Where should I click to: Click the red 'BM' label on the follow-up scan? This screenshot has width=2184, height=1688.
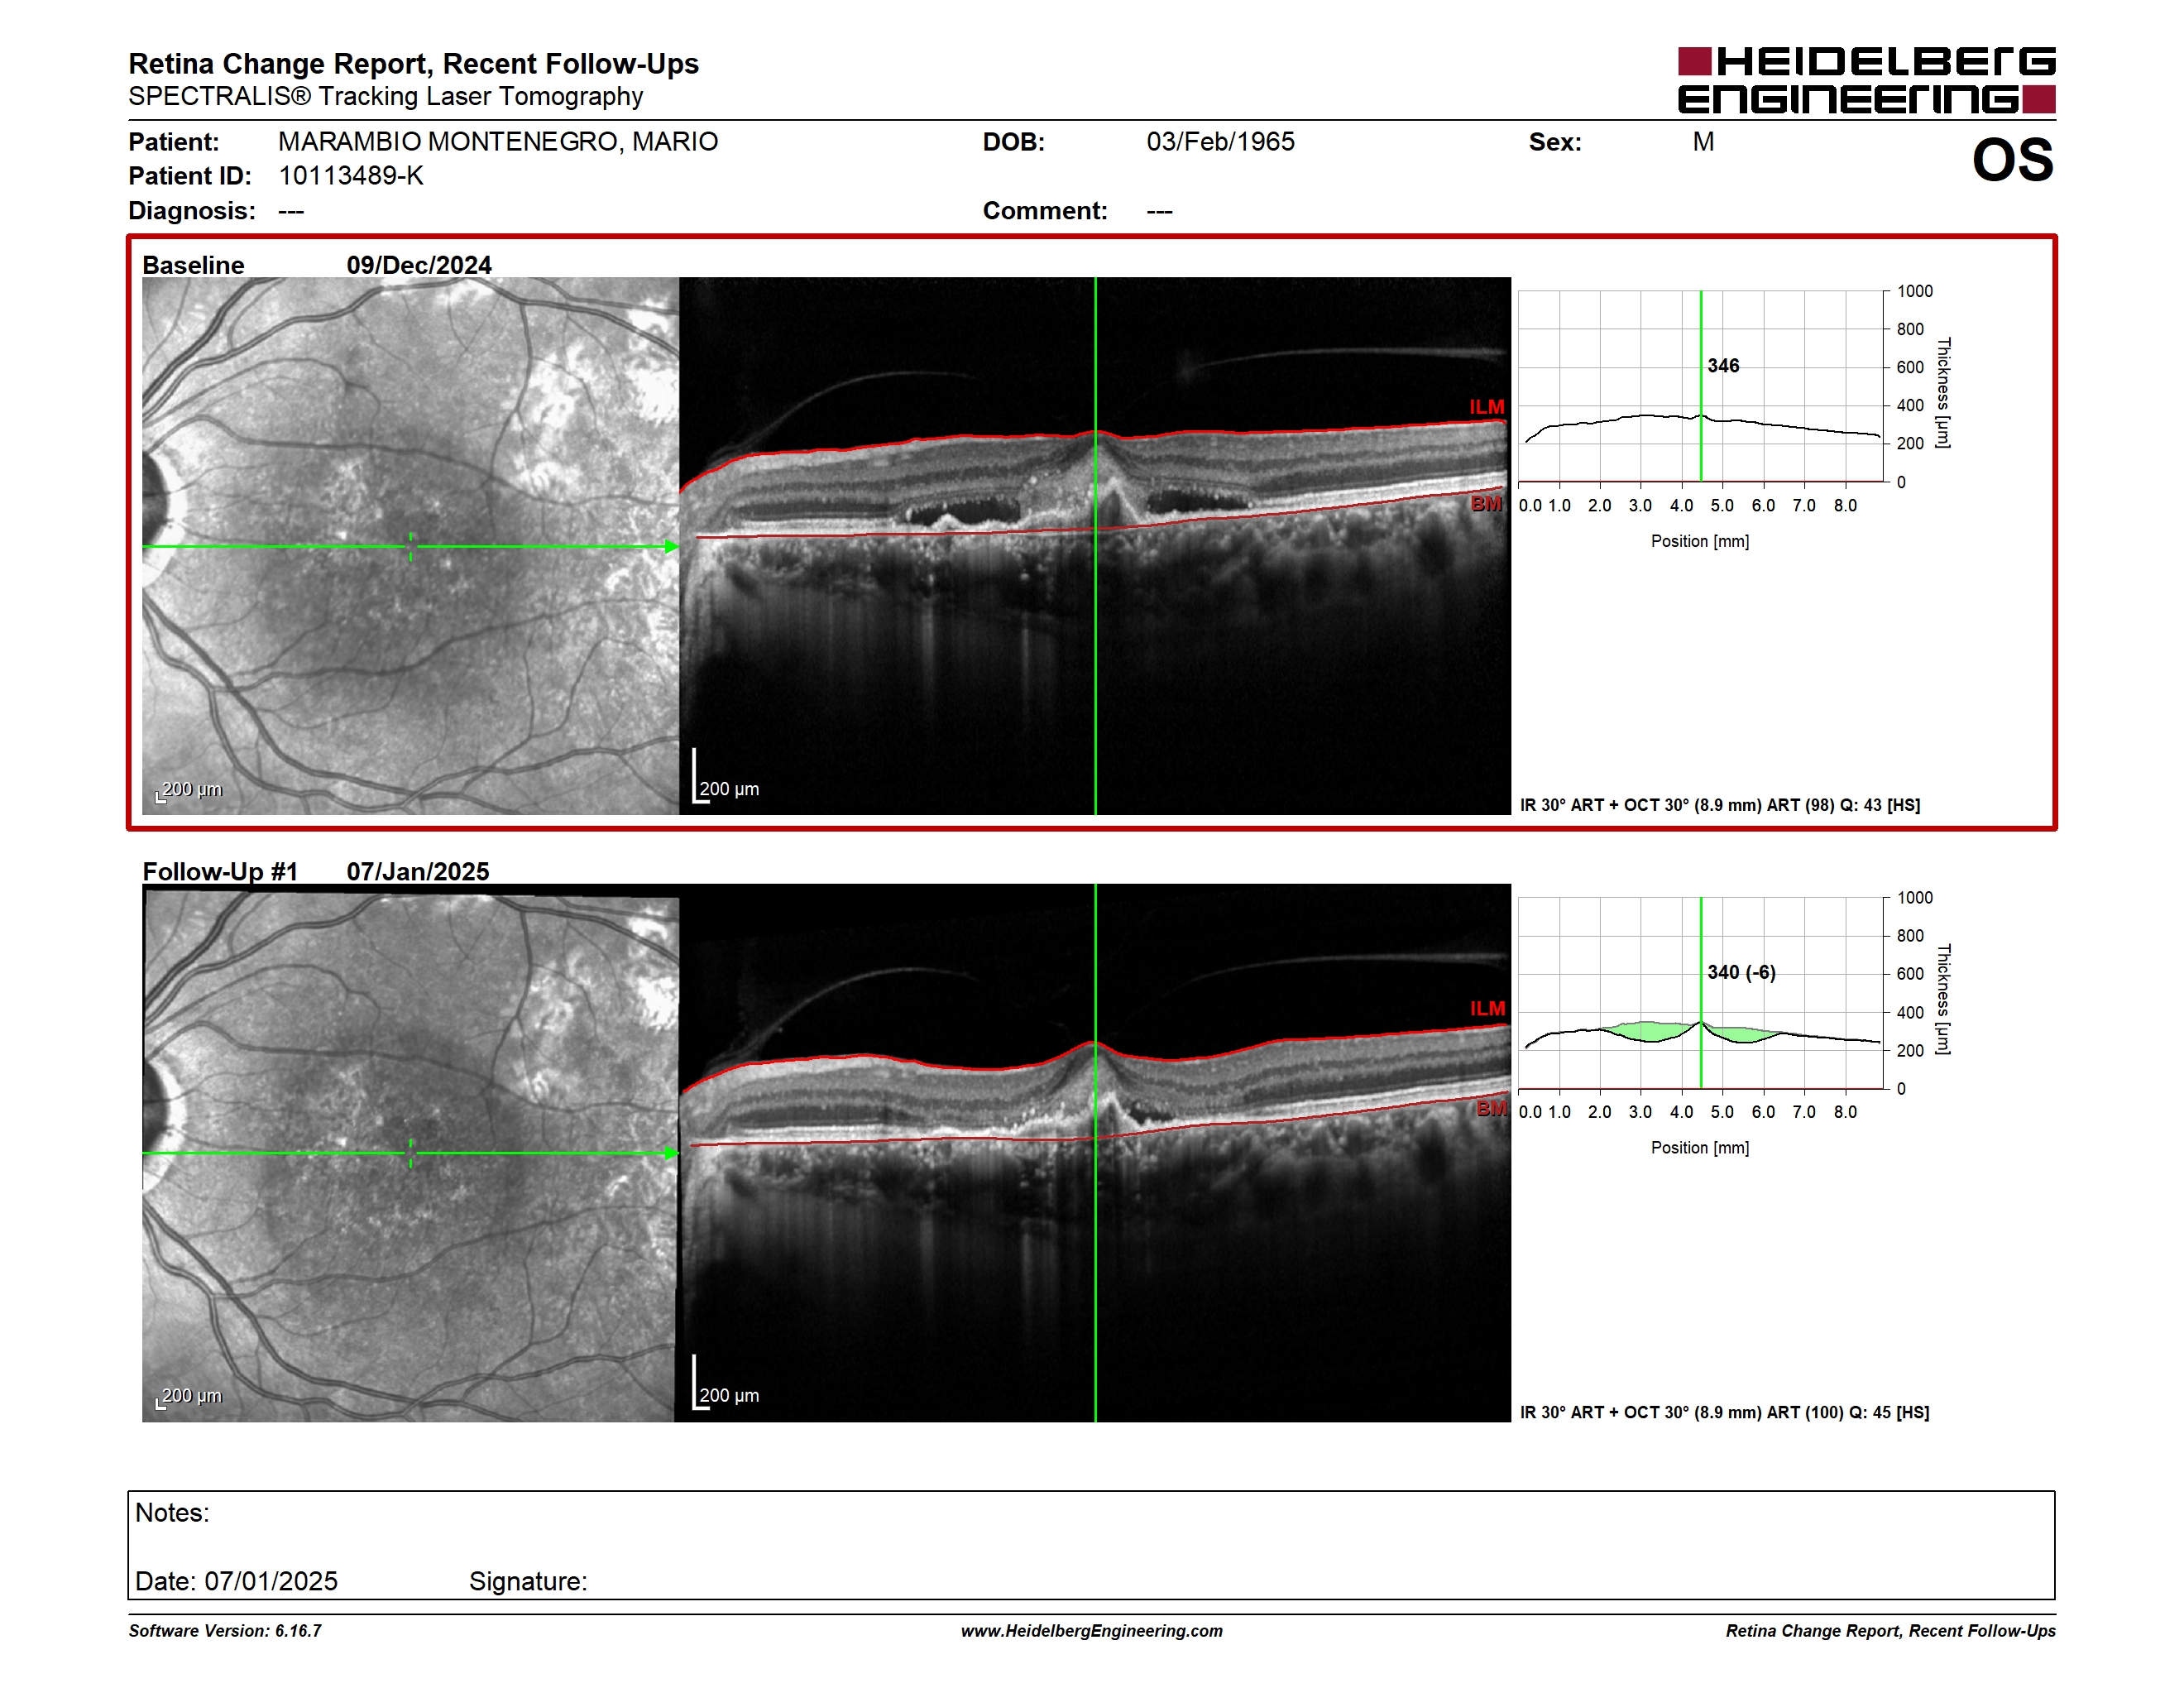pos(1491,1109)
